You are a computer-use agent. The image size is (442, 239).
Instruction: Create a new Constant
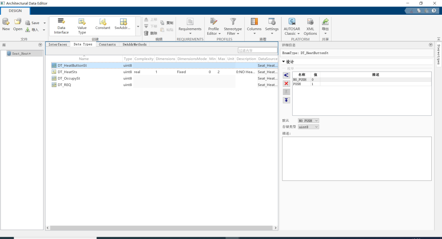tap(103, 24)
